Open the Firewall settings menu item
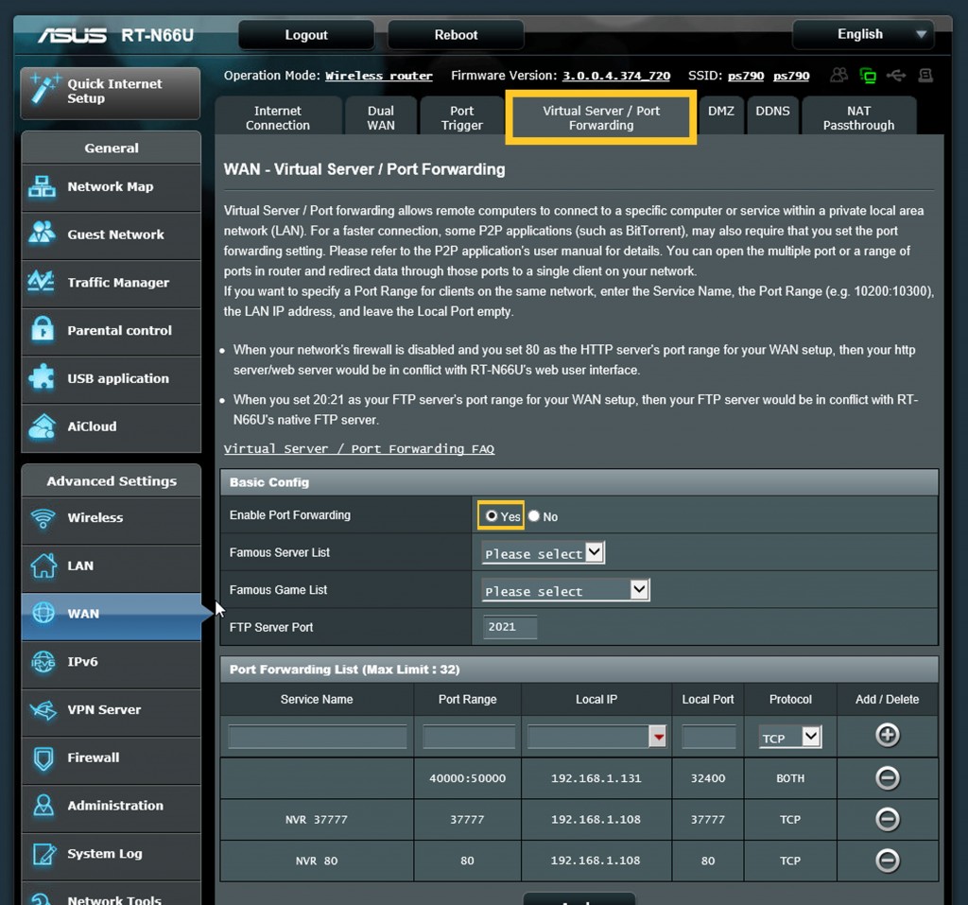968x905 pixels. click(x=112, y=758)
